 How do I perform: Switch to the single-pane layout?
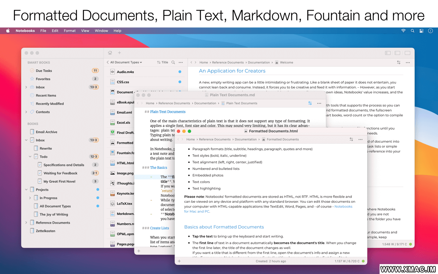407,53
